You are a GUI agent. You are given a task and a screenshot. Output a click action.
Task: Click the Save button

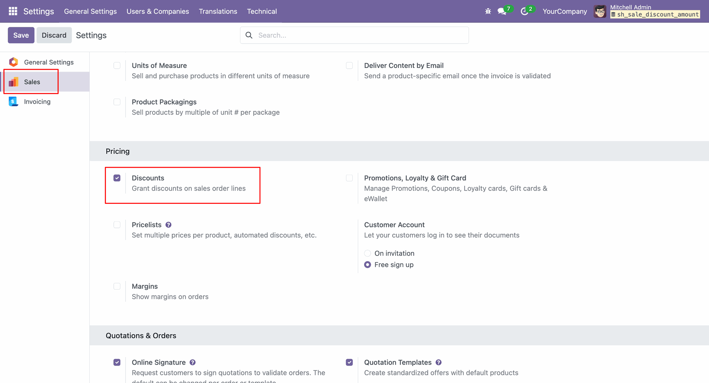(21, 35)
